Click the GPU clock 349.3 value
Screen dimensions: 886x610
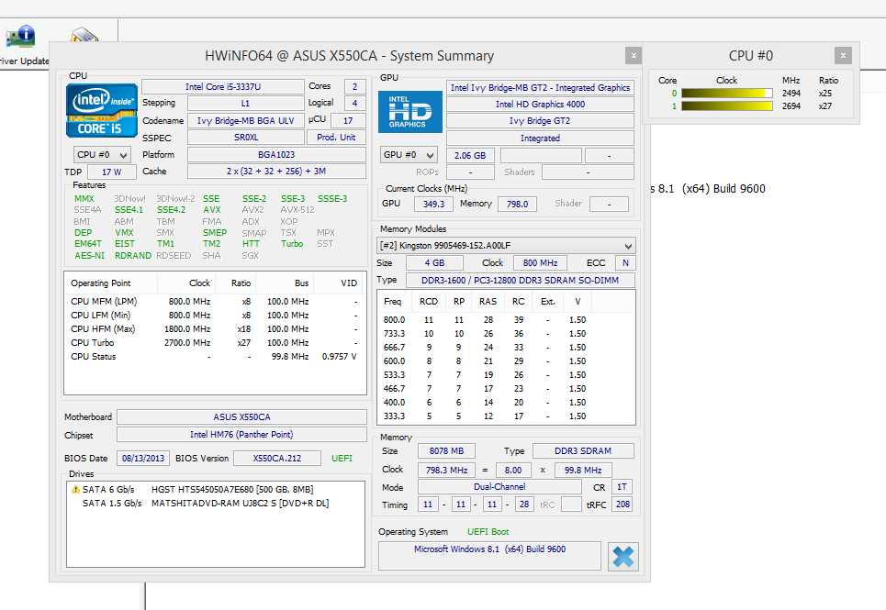coord(433,204)
